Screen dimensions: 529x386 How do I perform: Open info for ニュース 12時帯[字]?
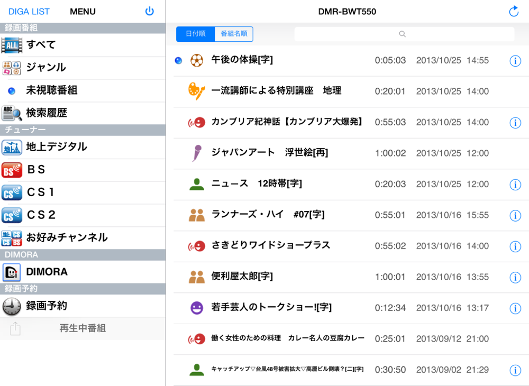[515, 185]
